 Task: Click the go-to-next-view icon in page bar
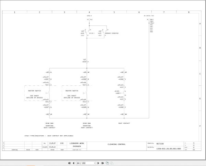point(107,163)
